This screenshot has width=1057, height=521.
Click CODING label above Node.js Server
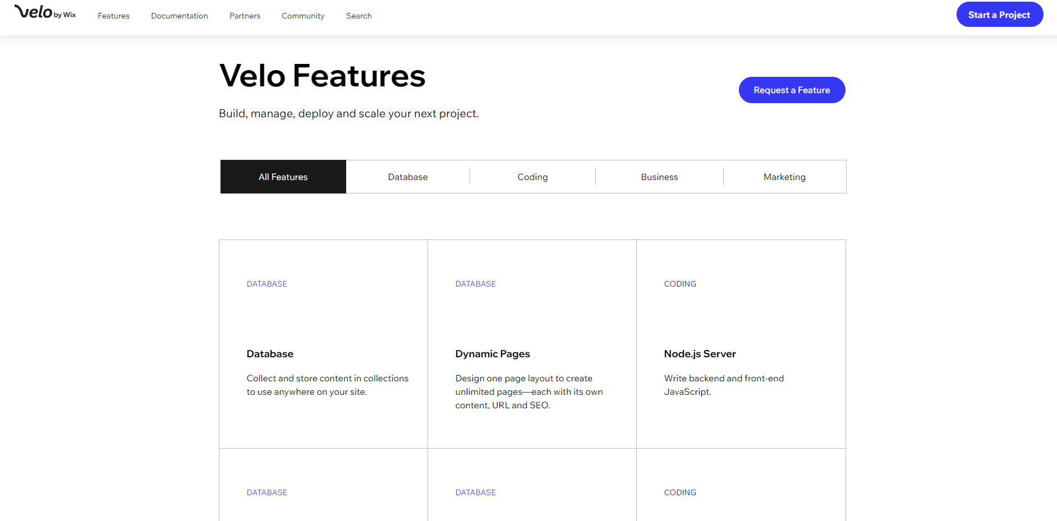(680, 284)
